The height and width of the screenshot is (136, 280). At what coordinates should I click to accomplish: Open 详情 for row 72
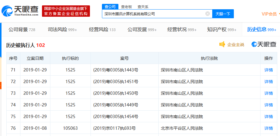269,82
